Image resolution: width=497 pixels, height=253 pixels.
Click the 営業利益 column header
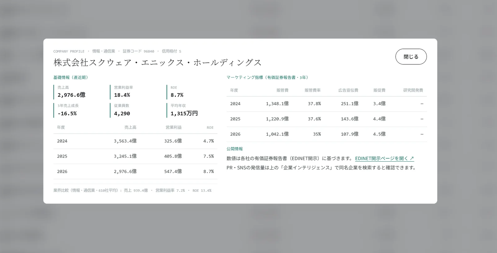coord(174,127)
